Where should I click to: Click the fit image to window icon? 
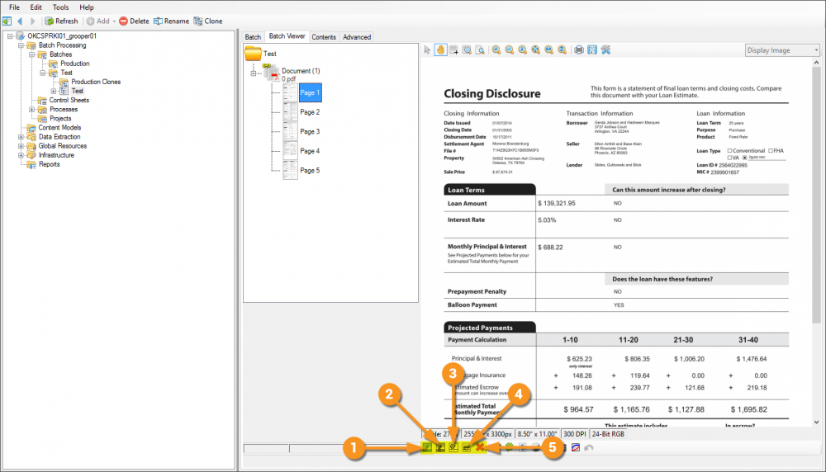click(536, 50)
